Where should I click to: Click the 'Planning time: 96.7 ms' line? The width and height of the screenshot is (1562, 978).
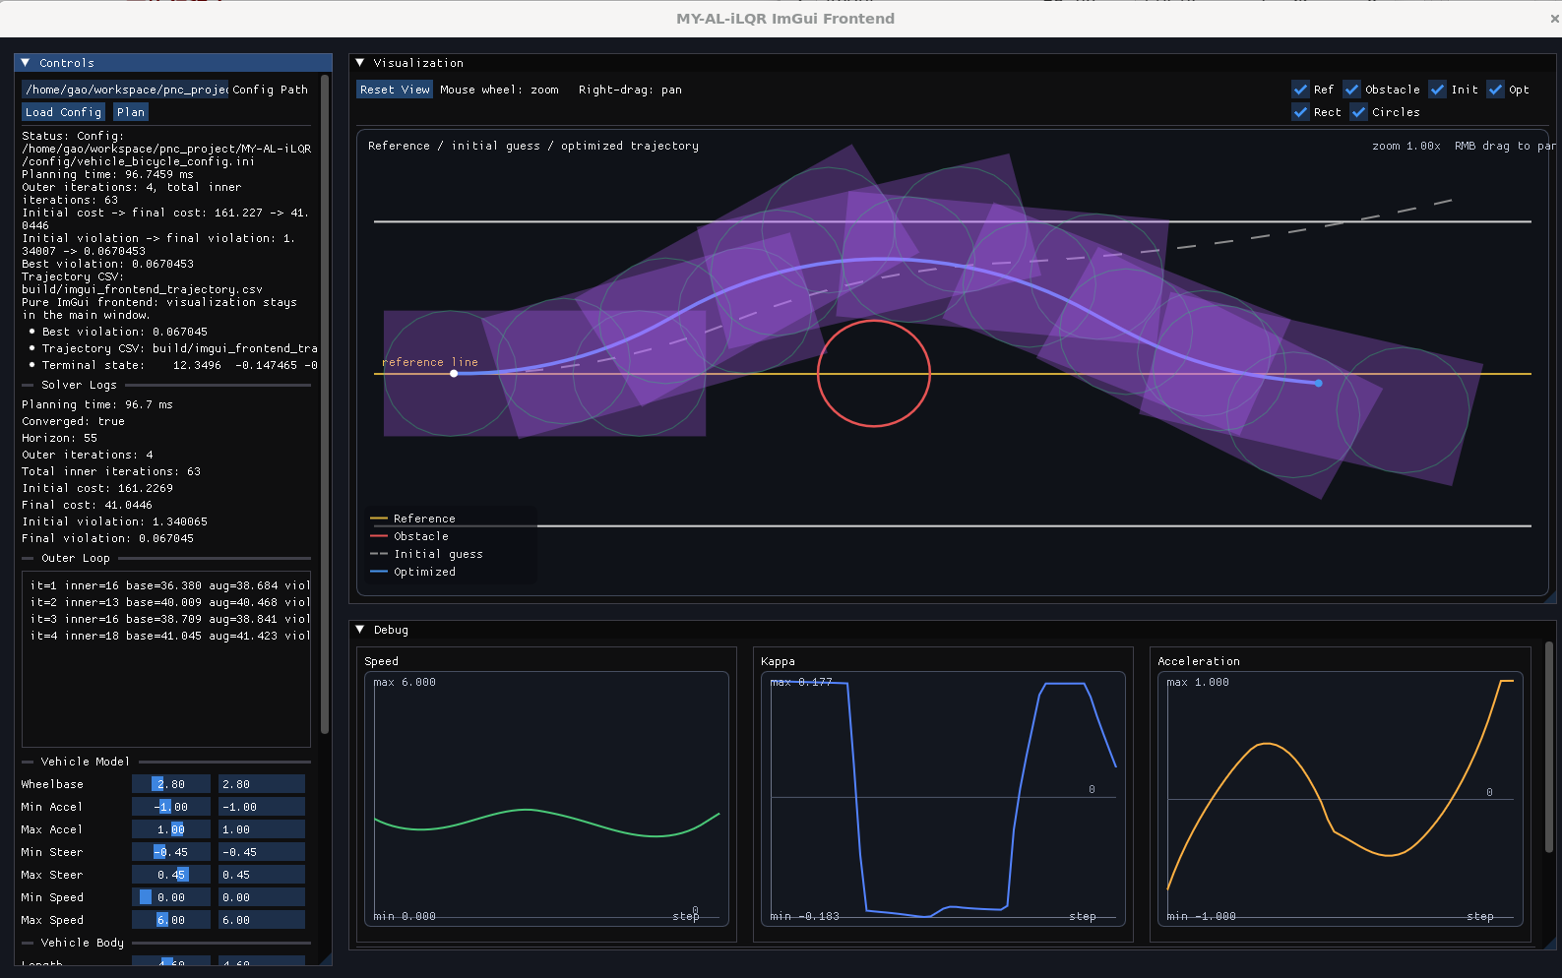point(96,404)
